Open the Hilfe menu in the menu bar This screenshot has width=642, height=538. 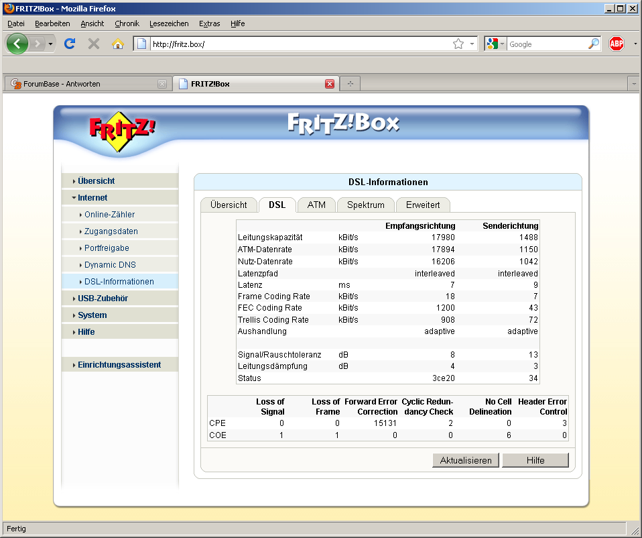tap(237, 23)
